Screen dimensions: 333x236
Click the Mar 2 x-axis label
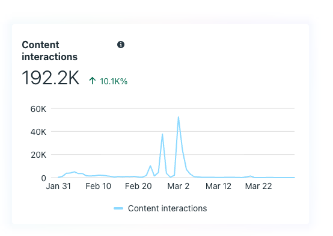point(178,186)
